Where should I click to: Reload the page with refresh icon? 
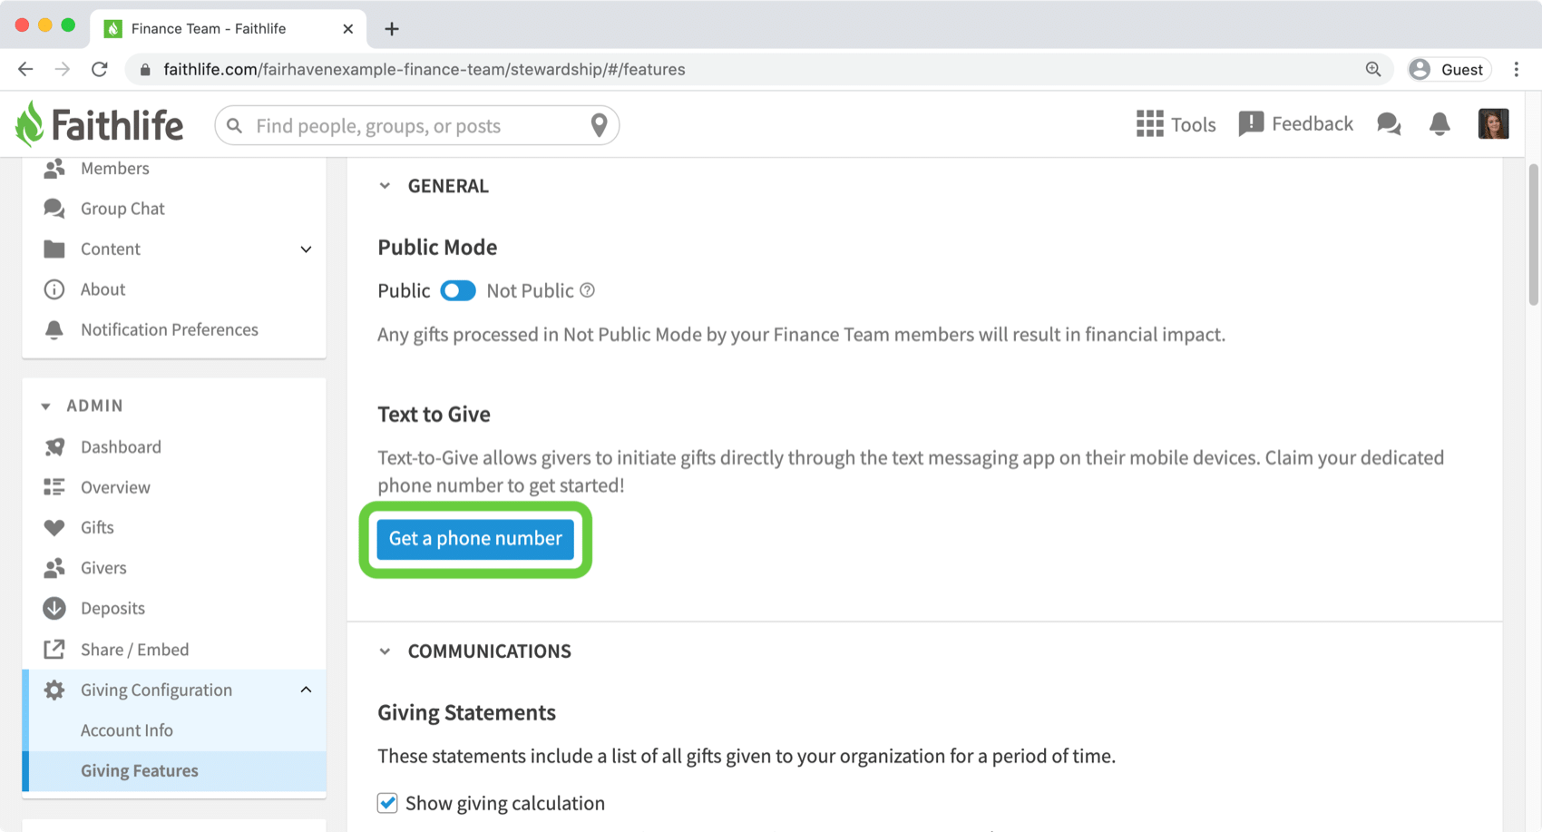coord(100,69)
